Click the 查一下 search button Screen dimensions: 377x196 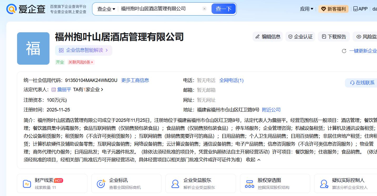point(224,9)
